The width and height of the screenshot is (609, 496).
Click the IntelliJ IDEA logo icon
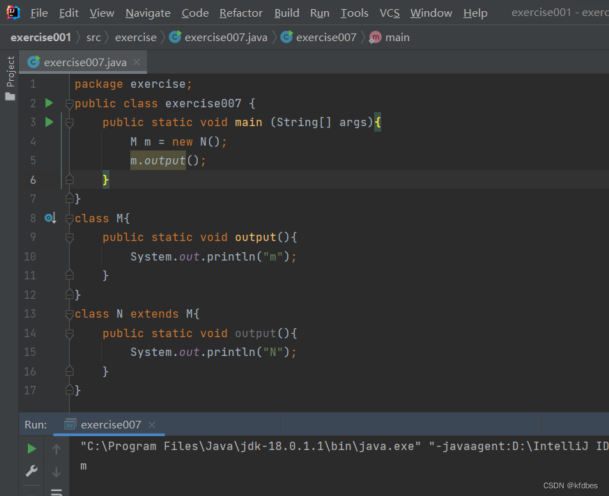pos(13,13)
